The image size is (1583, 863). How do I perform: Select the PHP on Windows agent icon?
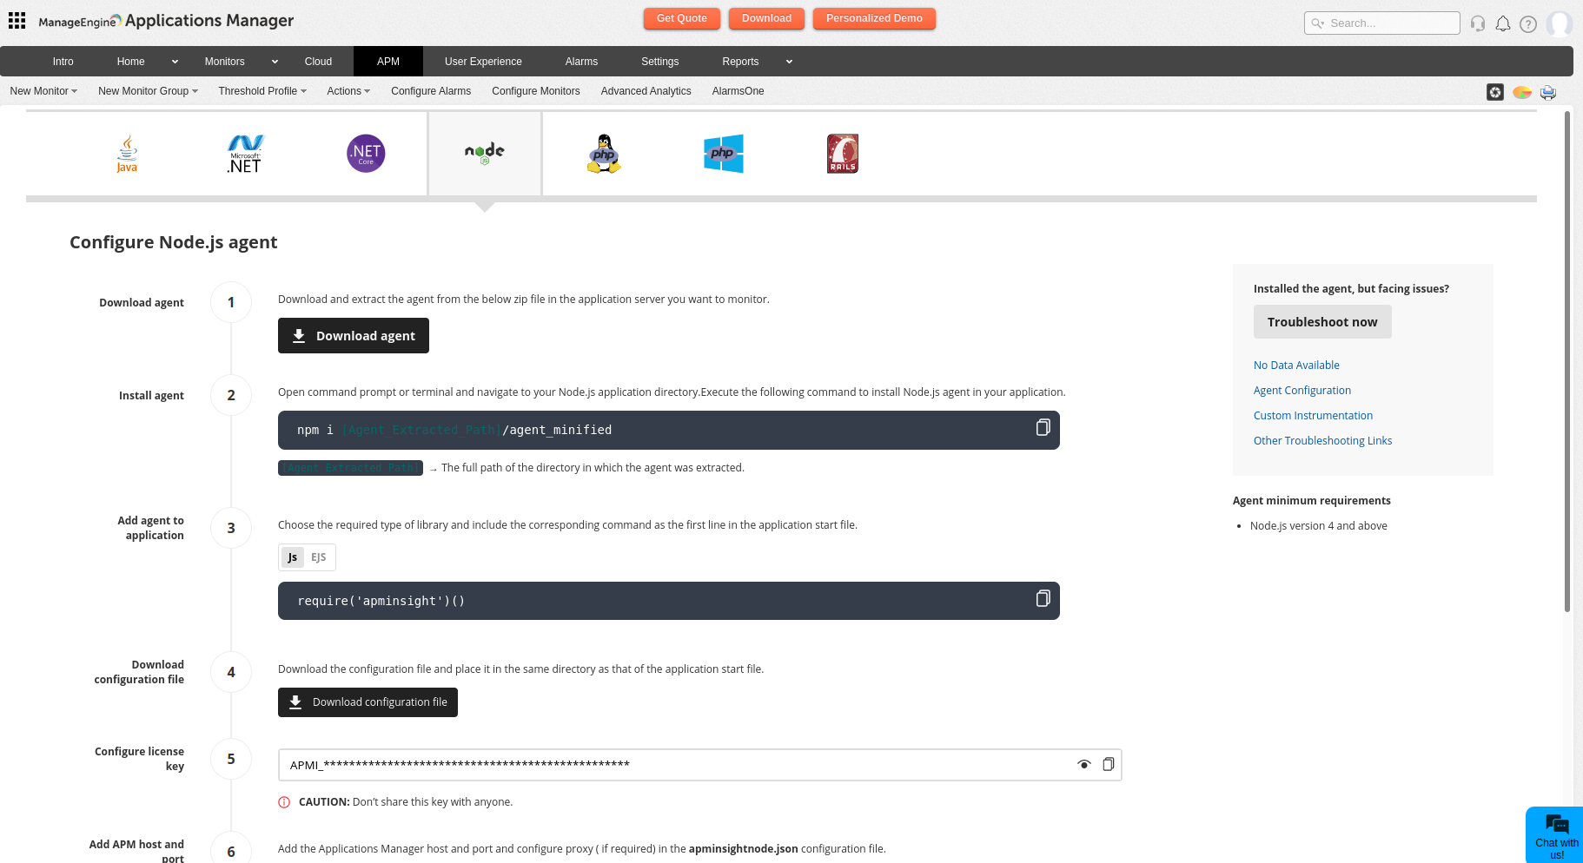click(x=724, y=154)
